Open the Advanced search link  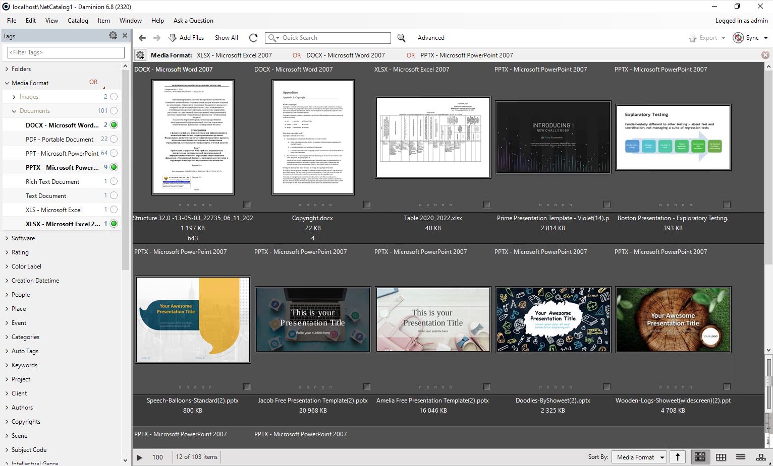tap(431, 38)
